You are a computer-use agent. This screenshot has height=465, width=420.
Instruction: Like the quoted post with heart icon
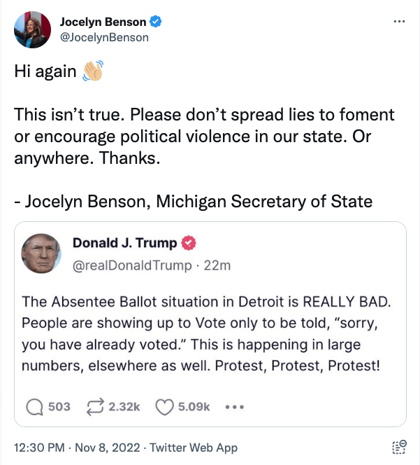[x=164, y=406]
